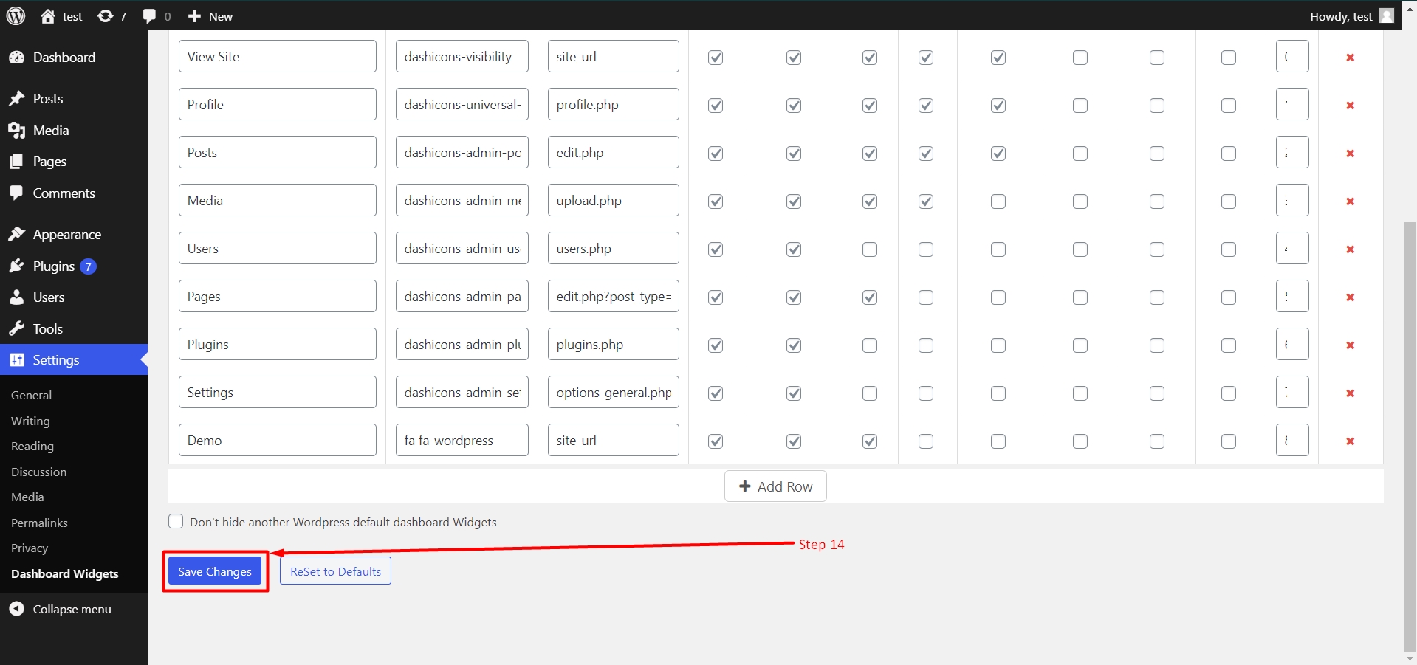This screenshot has height=665, width=1417.
Task: Edit the order number field in Demo row
Action: point(1292,440)
